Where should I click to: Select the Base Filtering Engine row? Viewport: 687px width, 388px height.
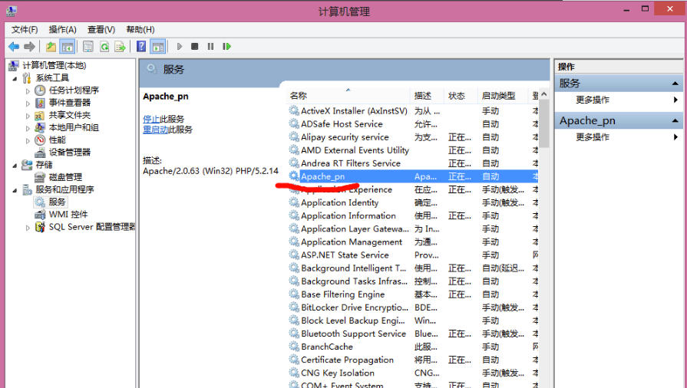pos(413,294)
